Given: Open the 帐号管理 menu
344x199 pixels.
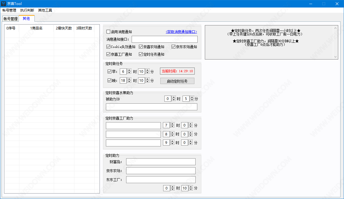Looking at the screenshot, I should (x=9, y=10).
